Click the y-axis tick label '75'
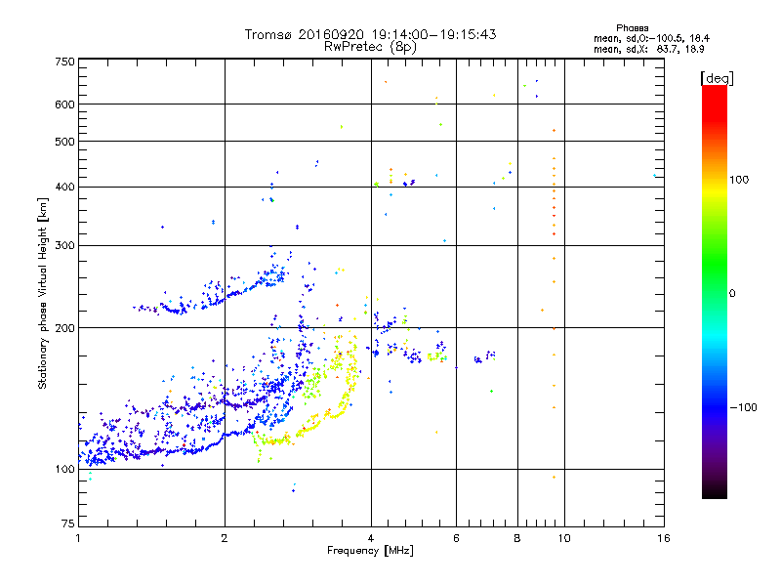 pyautogui.click(x=68, y=523)
